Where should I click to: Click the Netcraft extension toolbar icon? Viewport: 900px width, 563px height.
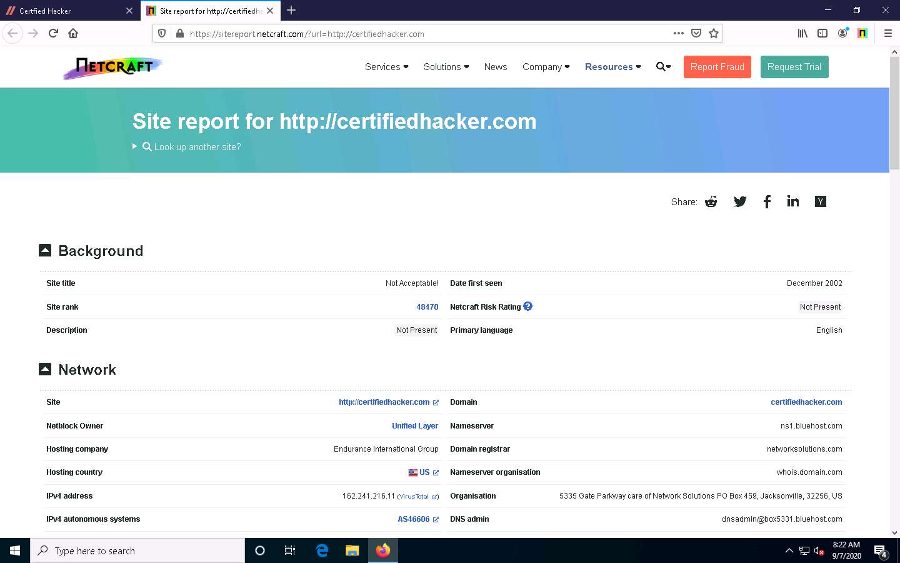point(862,34)
